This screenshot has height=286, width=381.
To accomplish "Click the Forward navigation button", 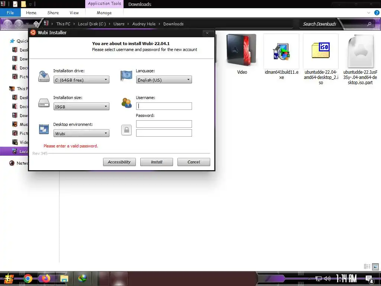I will tap(19, 24).
